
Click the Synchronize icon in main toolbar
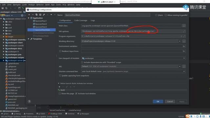coord(6,8)
